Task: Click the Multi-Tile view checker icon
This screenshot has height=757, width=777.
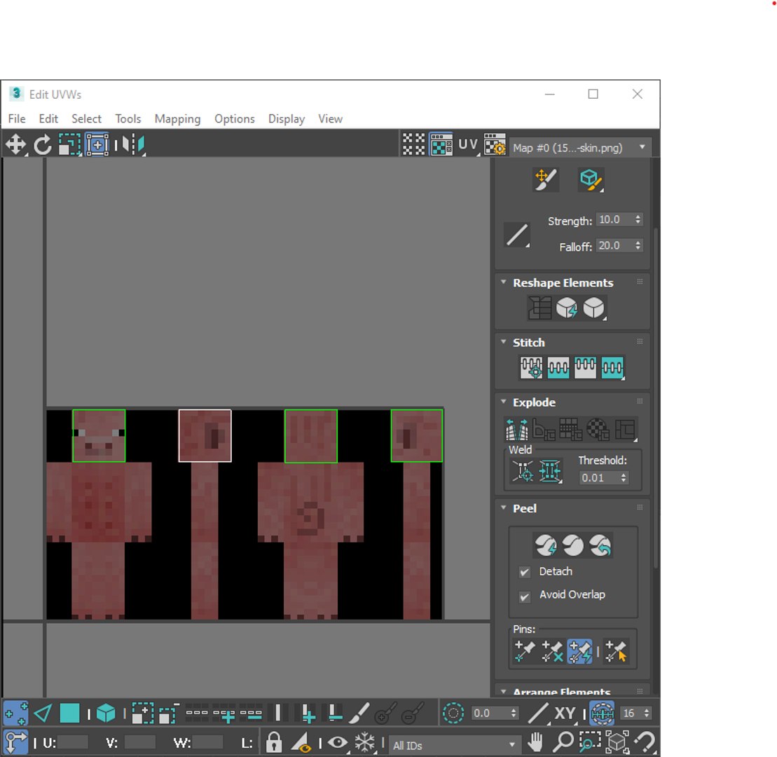Action: coord(414,145)
